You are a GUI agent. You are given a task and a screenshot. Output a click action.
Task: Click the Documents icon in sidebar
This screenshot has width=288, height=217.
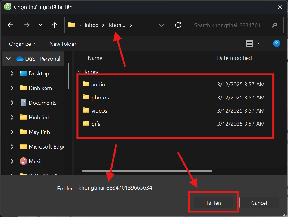(23, 103)
